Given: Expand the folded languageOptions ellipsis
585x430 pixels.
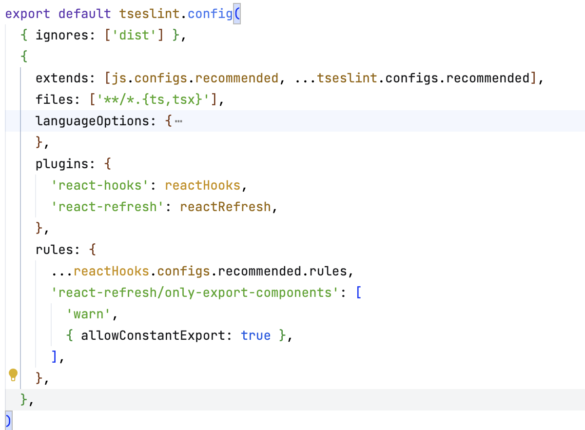Looking at the screenshot, I should [x=178, y=121].
